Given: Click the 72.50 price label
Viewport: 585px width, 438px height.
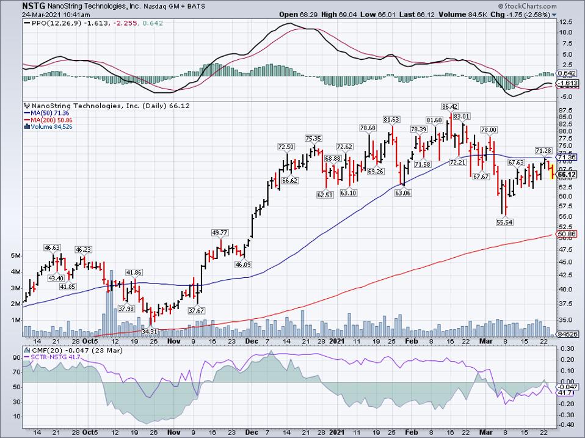Looking at the screenshot, I should tap(286, 147).
